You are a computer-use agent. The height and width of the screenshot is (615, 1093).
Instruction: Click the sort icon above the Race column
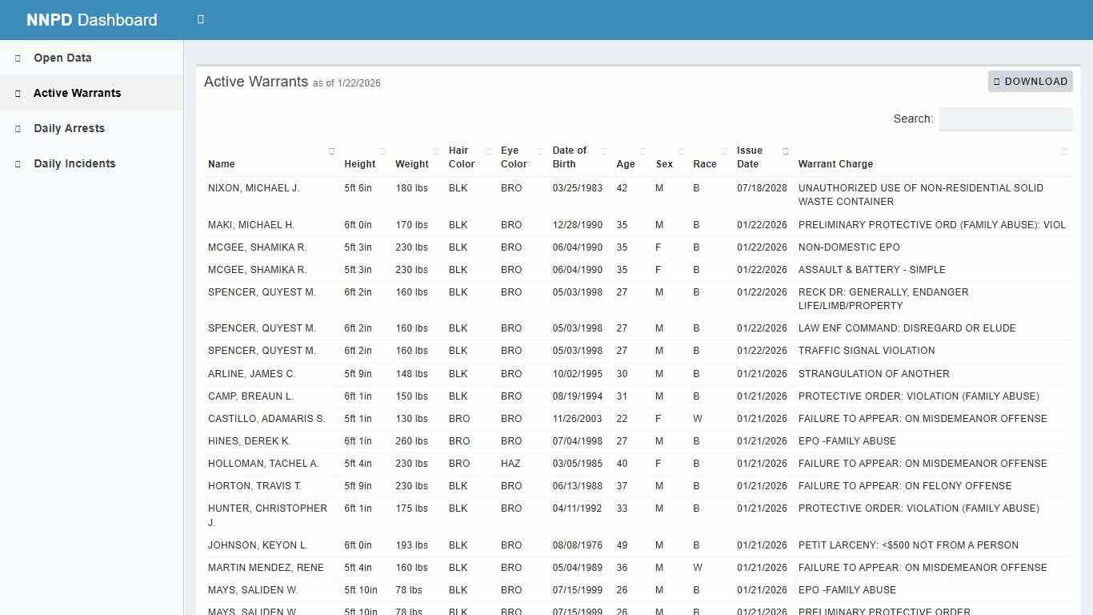tap(723, 150)
